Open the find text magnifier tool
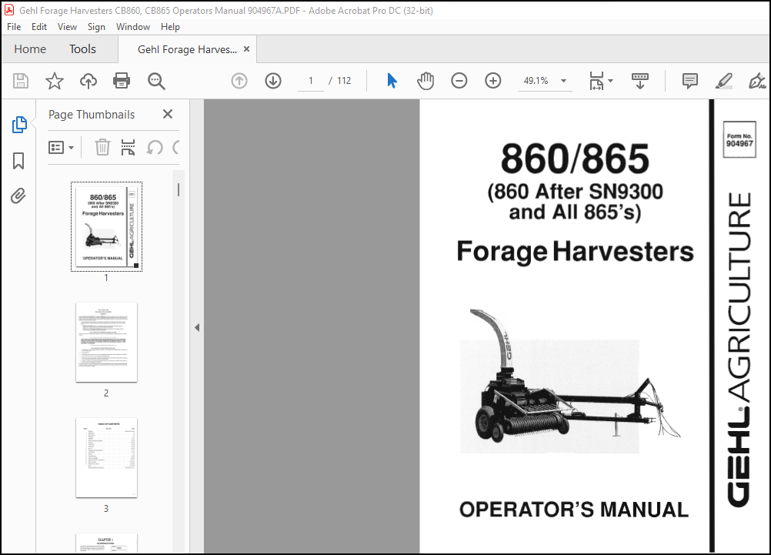This screenshot has width=771, height=555. [156, 81]
